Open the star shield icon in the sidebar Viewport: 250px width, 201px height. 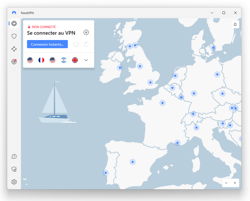14,169
